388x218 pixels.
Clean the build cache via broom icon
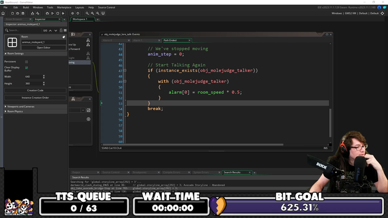[63, 13]
